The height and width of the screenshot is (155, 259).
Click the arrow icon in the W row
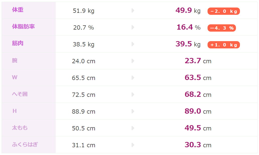click(133, 78)
